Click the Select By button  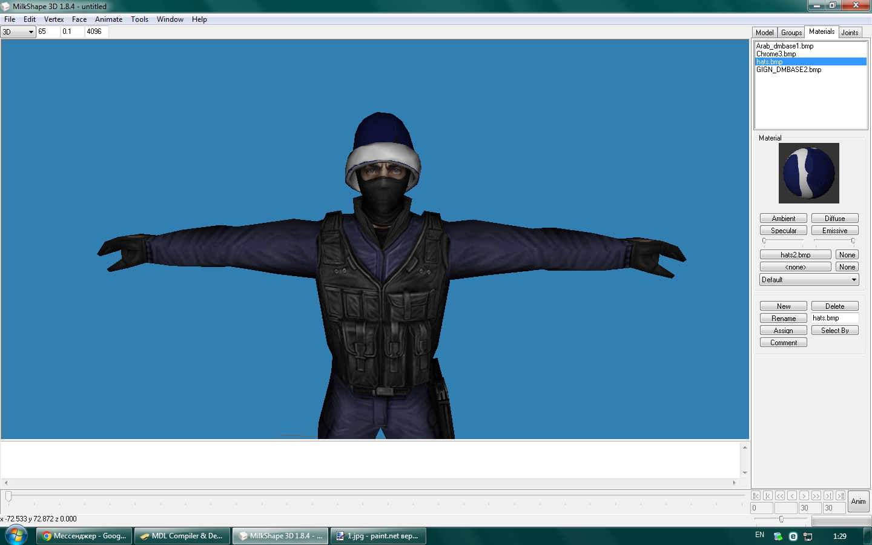835,331
